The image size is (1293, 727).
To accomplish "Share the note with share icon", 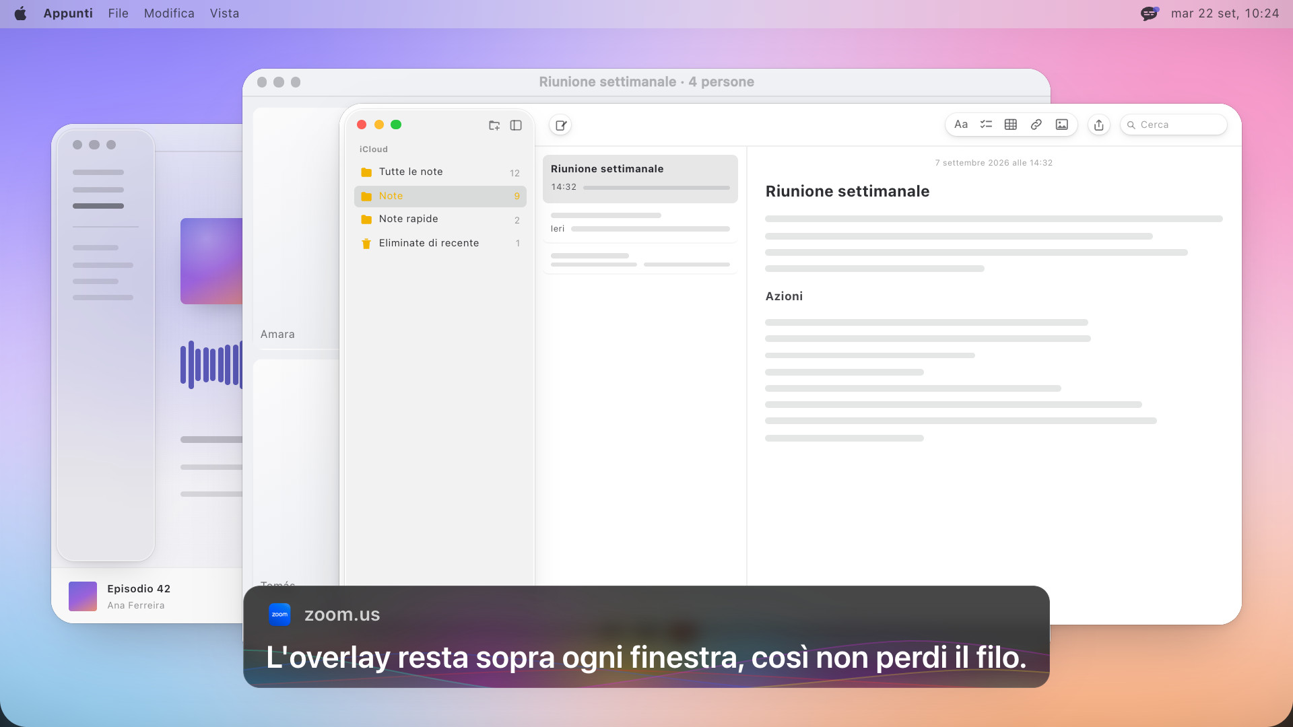I will pos(1099,125).
